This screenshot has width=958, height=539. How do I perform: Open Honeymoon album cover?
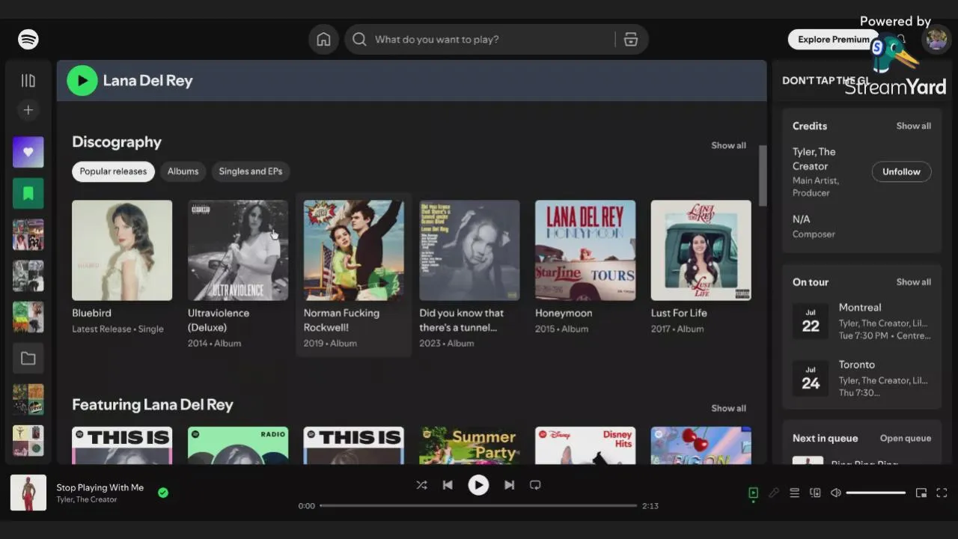pos(585,250)
